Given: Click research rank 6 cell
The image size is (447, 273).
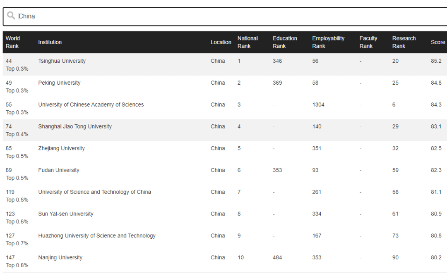Looking at the screenshot, I should (394, 104).
